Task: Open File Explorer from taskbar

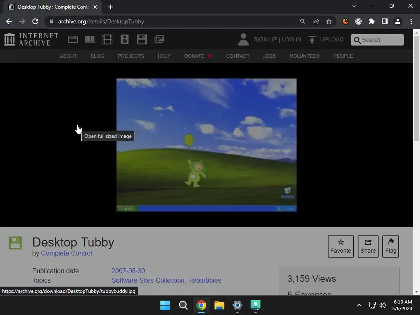Action: (x=219, y=305)
